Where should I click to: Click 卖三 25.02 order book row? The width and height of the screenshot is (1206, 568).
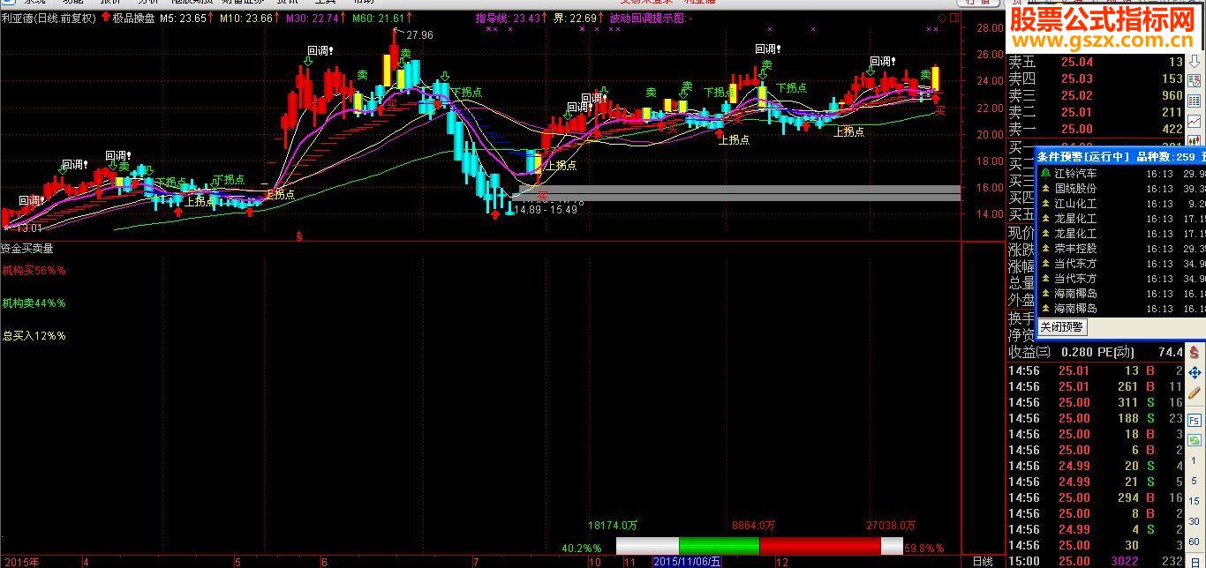[1096, 95]
